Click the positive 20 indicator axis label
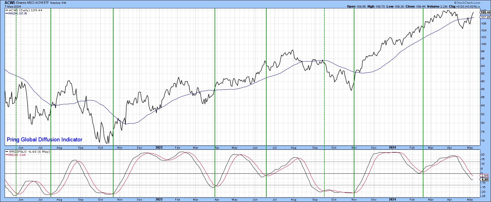 [x=482, y=155]
